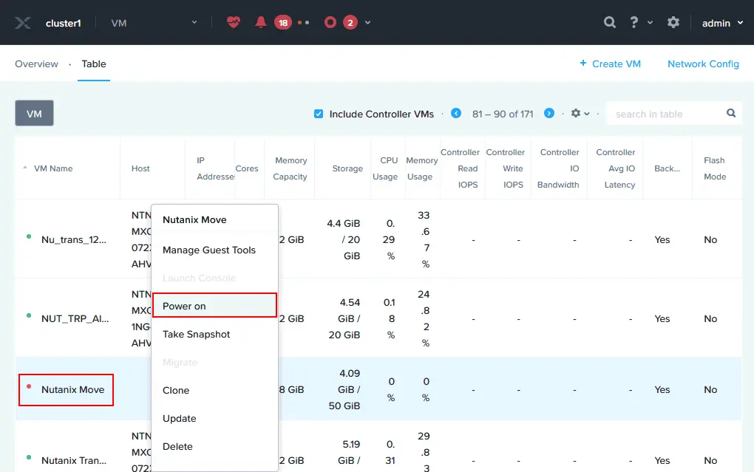Select the NUT_TRP_AI... VM name
This screenshot has height=472, width=754.
pyautogui.click(x=75, y=318)
